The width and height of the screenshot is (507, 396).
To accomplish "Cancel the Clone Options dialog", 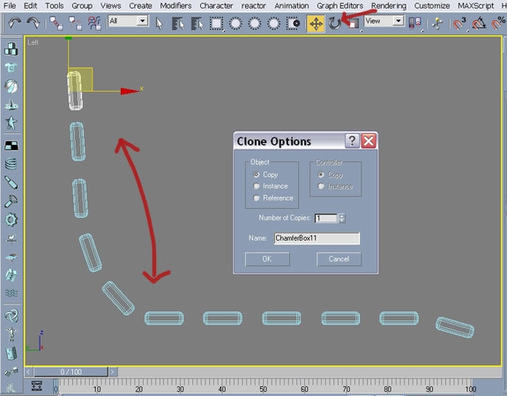I will 339,259.
